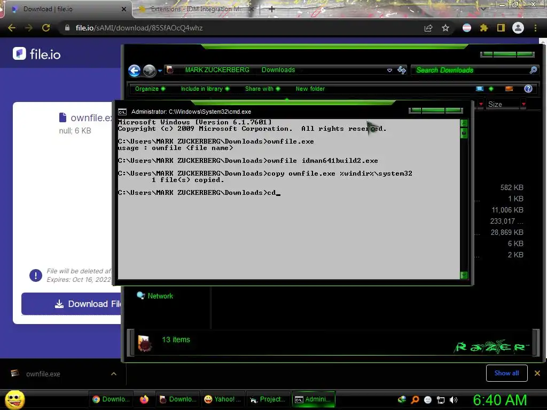Image resolution: width=547 pixels, height=410 pixels.
Task: Open recent locations dropdown beside arrows
Action: [160, 70]
